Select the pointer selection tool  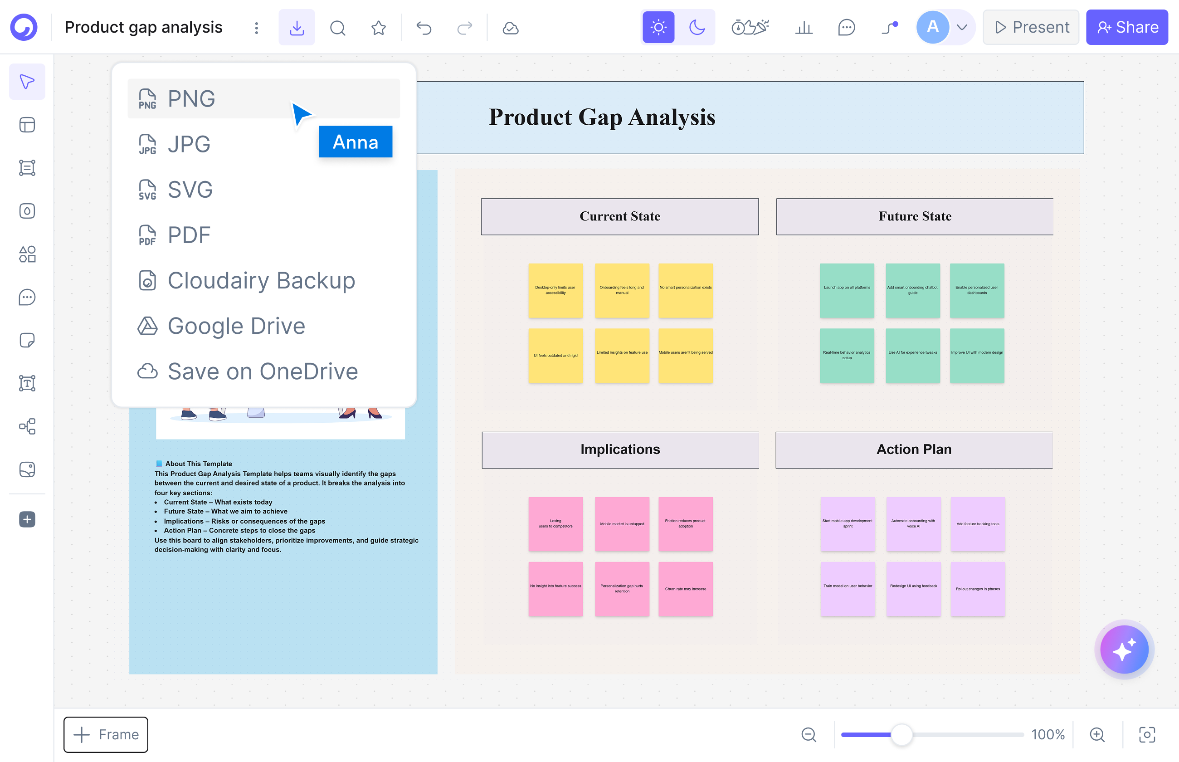click(27, 82)
